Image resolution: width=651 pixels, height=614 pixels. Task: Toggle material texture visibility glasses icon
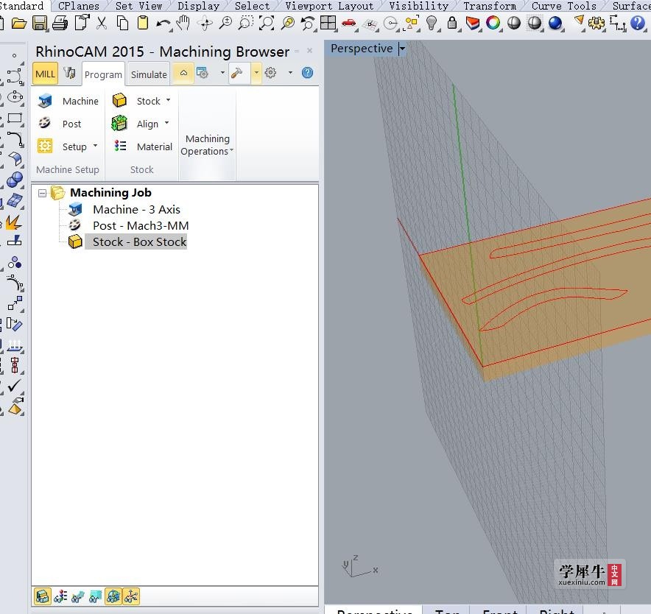pyautogui.click(x=60, y=596)
